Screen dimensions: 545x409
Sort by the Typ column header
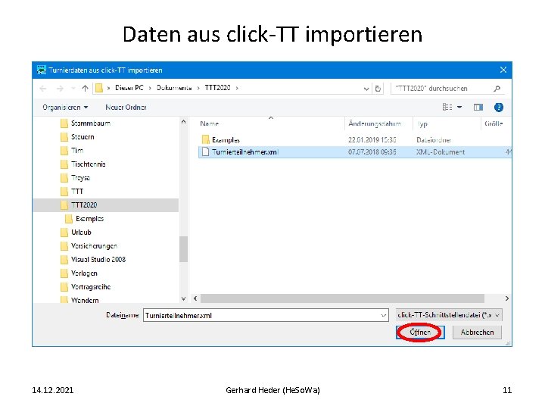[x=422, y=123]
